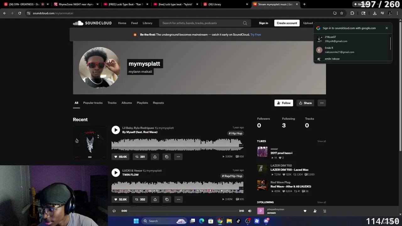
Task: Seek on the player progress bar
Action: pyautogui.click(x=183, y=211)
